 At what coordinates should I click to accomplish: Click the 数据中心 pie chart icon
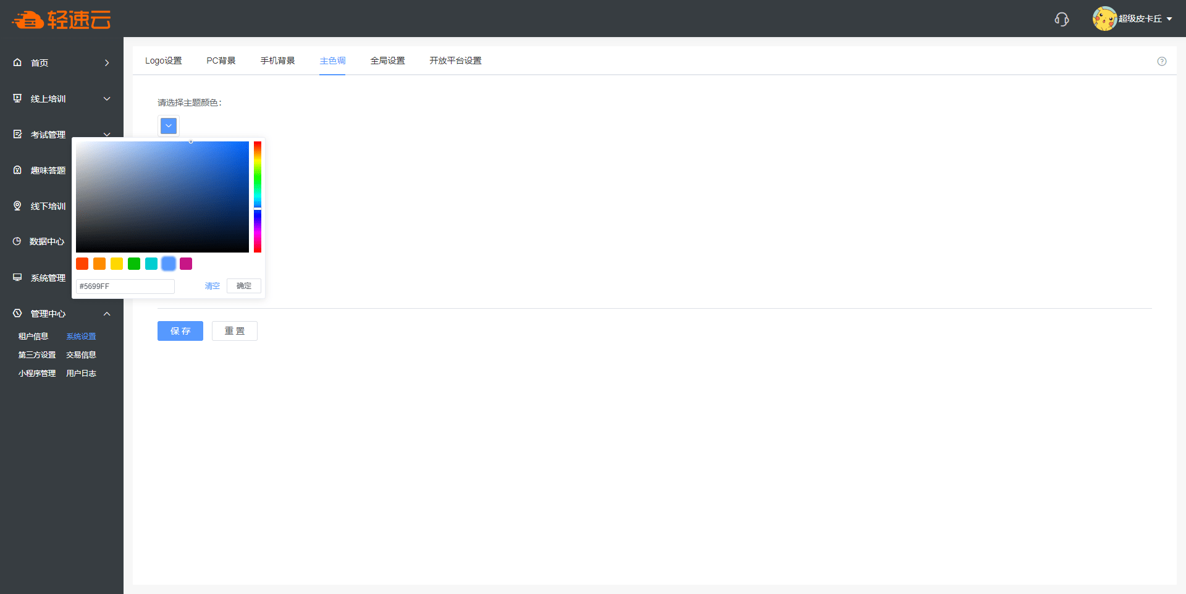[x=17, y=241]
